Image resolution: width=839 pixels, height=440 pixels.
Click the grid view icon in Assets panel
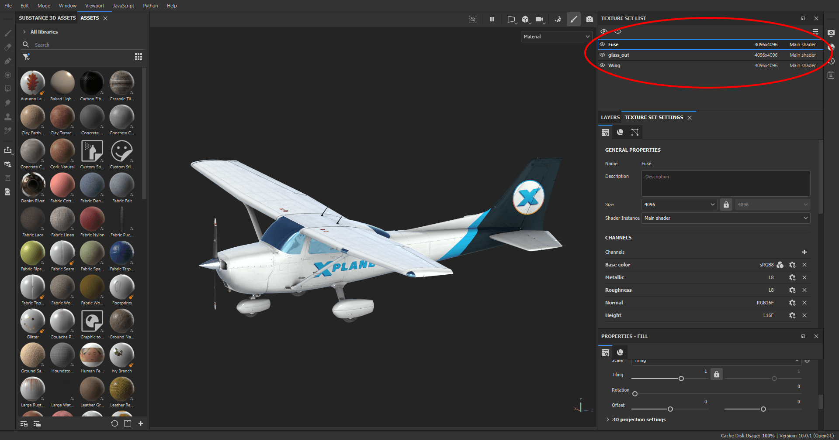(x=139, y=57)
